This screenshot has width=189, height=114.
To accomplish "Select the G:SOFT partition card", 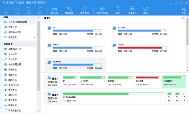I will click(x=140, y=47).
